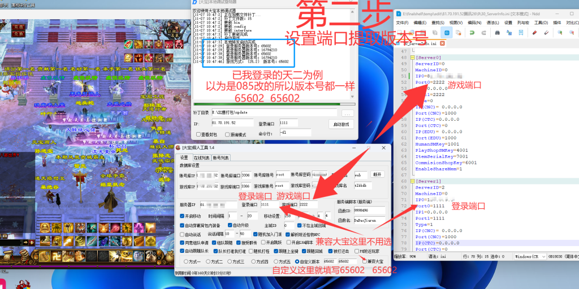The image size is (579, 289).
Task: Open the binoculars find icon in Ndd
Action: coord(498,32)
